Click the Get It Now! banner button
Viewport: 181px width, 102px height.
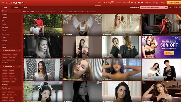pyautogui.click(x=169, y=53)
